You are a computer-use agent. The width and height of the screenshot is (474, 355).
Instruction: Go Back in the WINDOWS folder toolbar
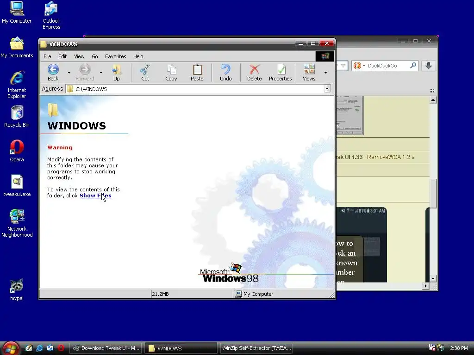point(53,73)
